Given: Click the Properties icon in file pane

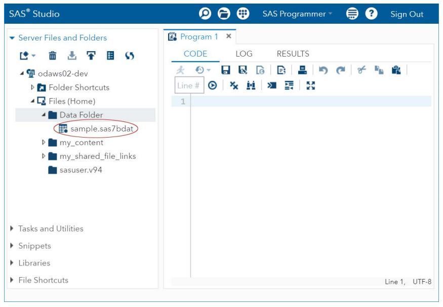Looking at the screenshot, I should point(110,56).
